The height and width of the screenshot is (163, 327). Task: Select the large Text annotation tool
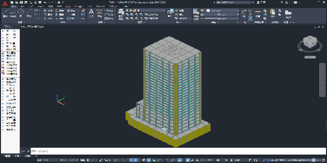91,13
